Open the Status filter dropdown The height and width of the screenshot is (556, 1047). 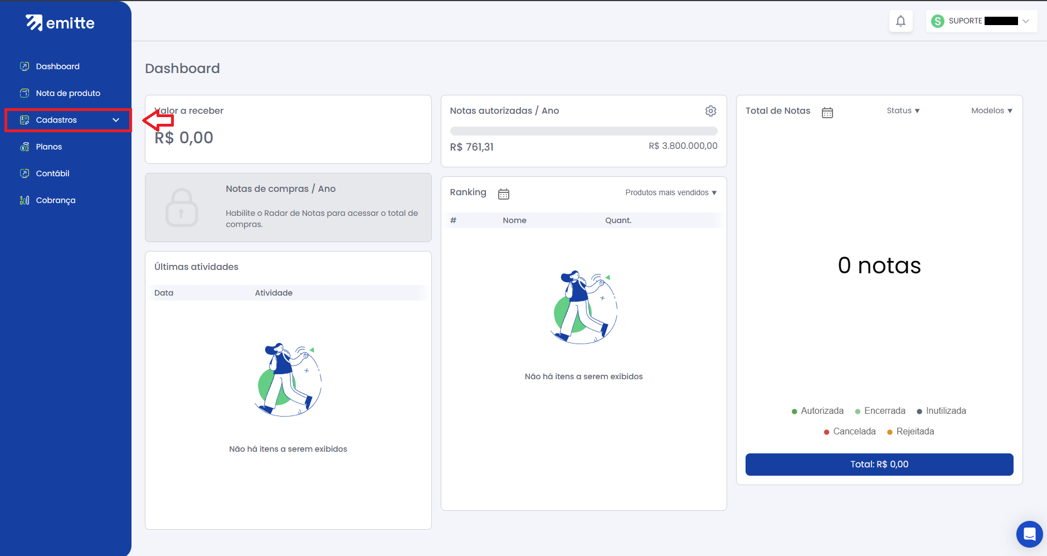(x=903, y=110)
